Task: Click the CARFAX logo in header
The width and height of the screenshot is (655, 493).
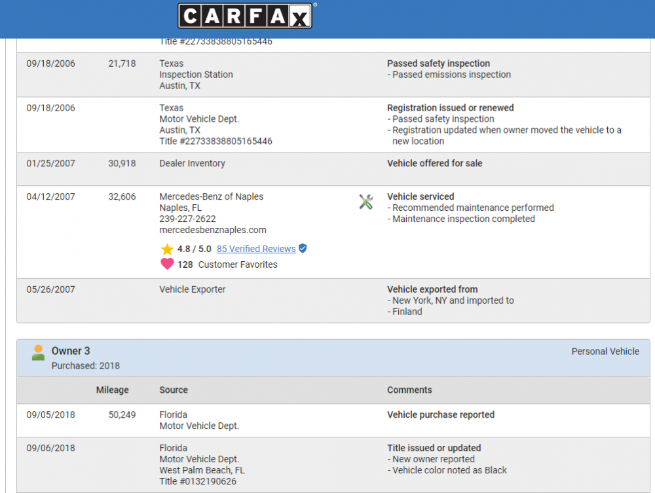Action: (245, 16)
